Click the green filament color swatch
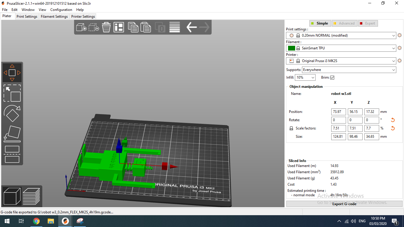Screen dimensions: 404x227 click(291, 48)
